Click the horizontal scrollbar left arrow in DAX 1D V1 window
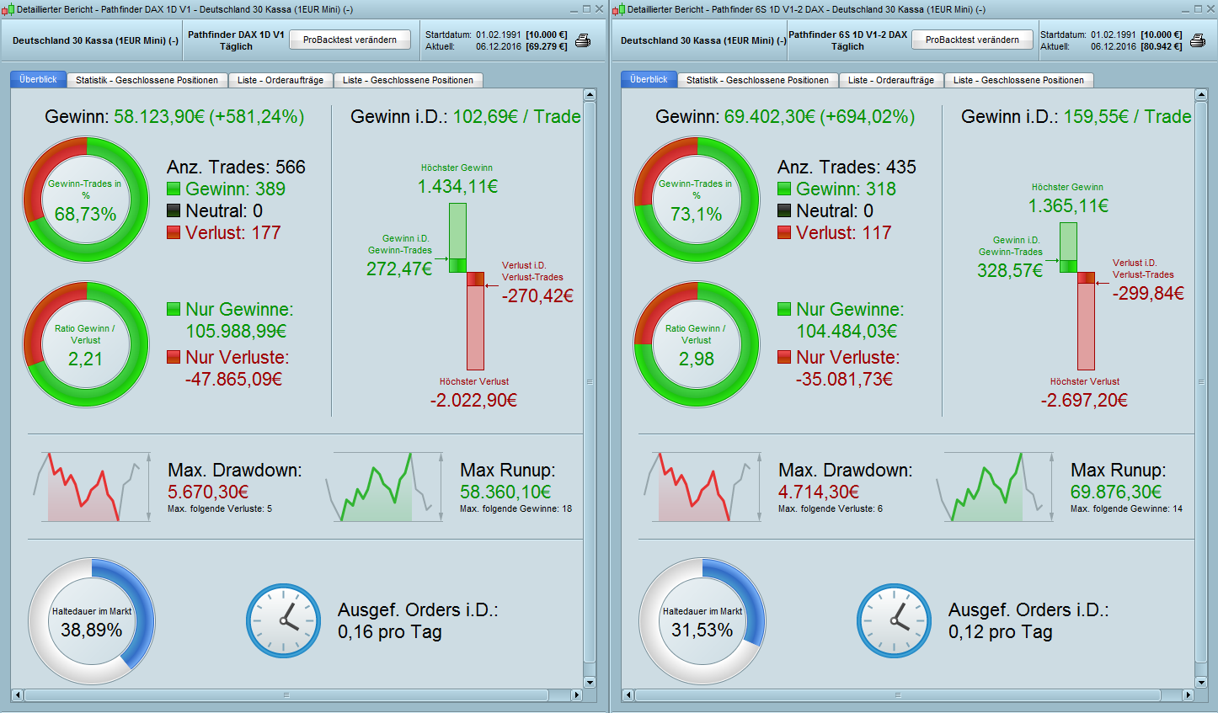 point(18,695)
